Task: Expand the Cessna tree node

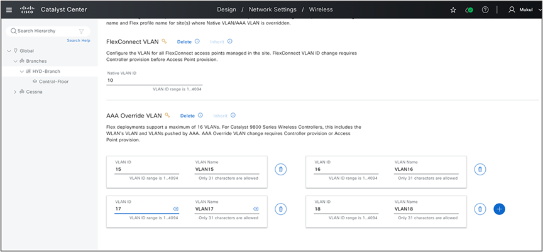Action: 15,92
